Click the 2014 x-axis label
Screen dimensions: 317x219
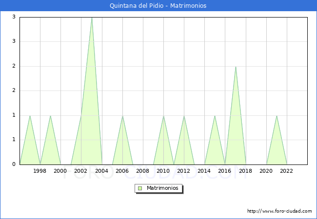point(204,171)
